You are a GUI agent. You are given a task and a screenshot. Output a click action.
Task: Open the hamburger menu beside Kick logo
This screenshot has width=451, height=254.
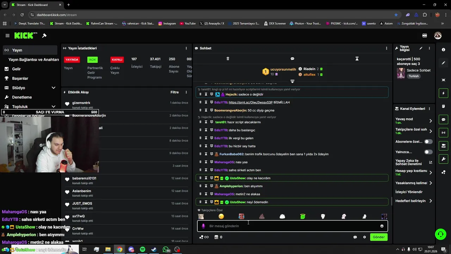coord(7,36)
